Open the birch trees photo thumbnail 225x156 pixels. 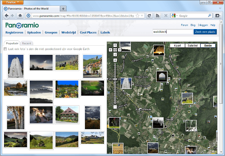pyautogui.click(x=16, y=118)
